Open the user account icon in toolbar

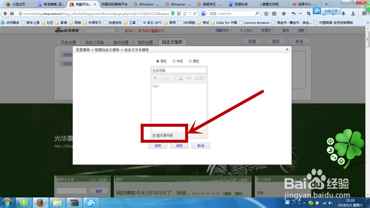click(x=353, y=14)
